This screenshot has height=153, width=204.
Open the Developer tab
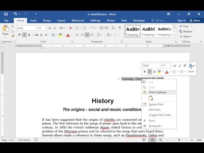coord(139,20)
